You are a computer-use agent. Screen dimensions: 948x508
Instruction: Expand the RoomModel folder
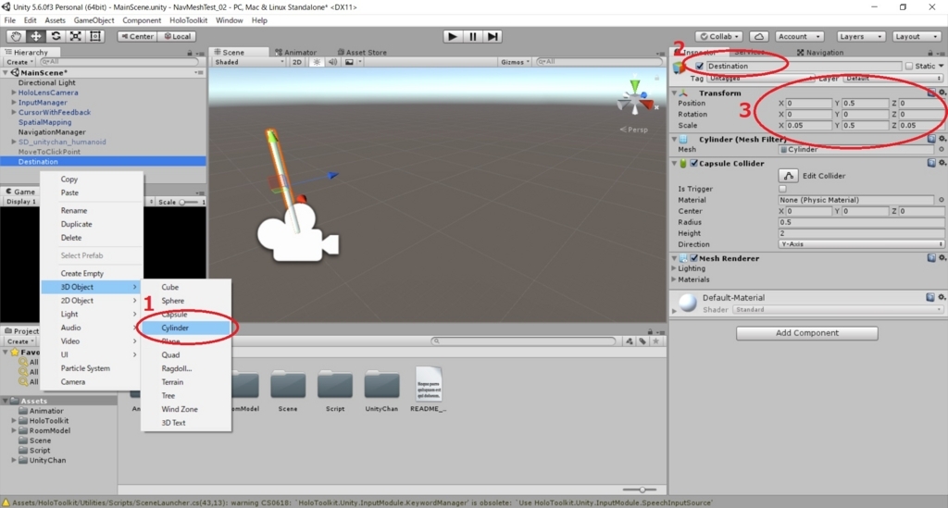(x=13, y=430)
